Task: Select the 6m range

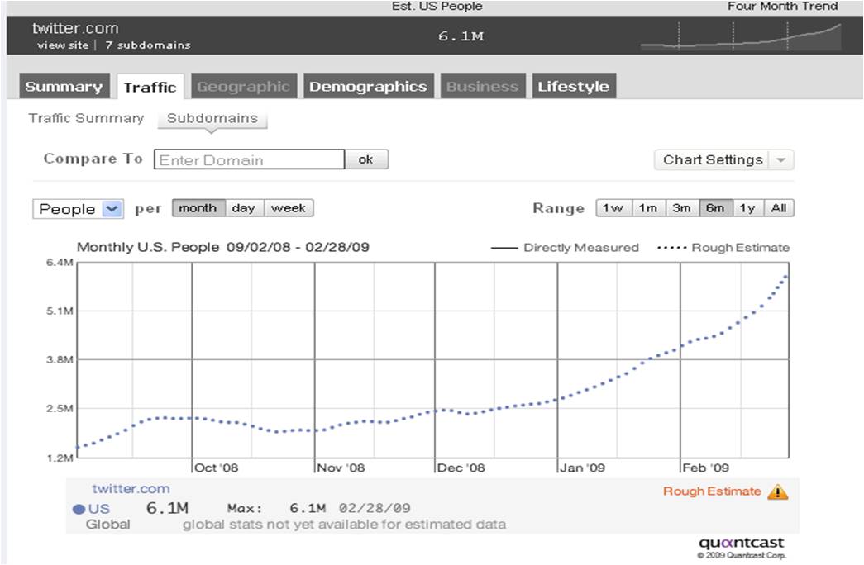Action: point(715,208)
